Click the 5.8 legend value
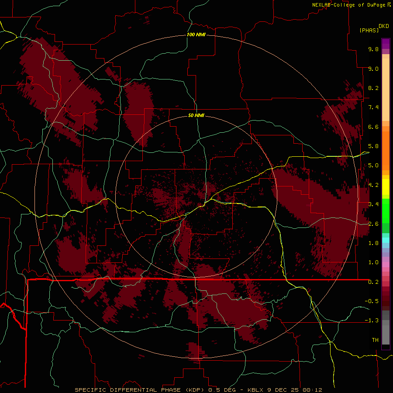This screenshot has width=393, height=393. point(373,146)
